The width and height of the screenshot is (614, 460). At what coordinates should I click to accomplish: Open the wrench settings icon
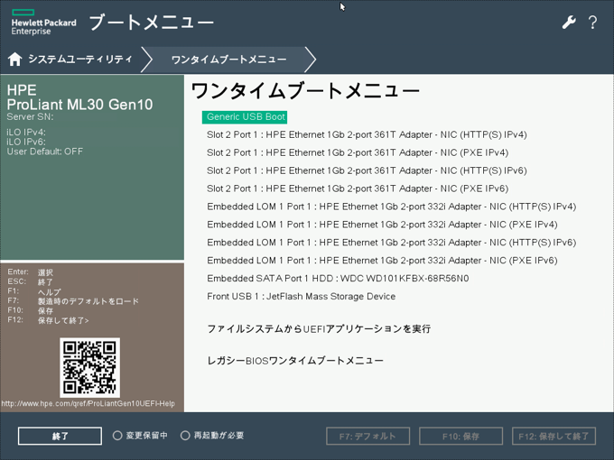pyautogui.click(x=569, y=23)
